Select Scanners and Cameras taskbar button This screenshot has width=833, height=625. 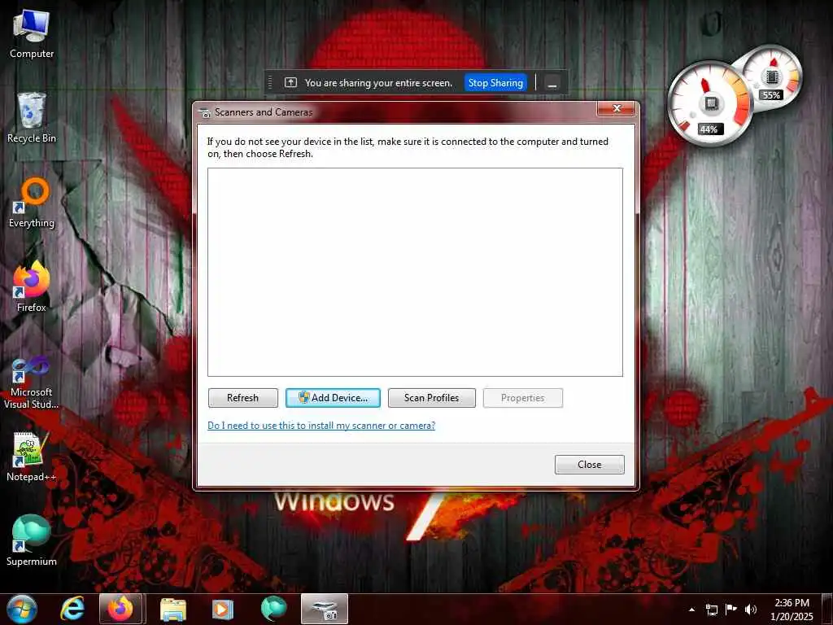[x=325, y=609]
